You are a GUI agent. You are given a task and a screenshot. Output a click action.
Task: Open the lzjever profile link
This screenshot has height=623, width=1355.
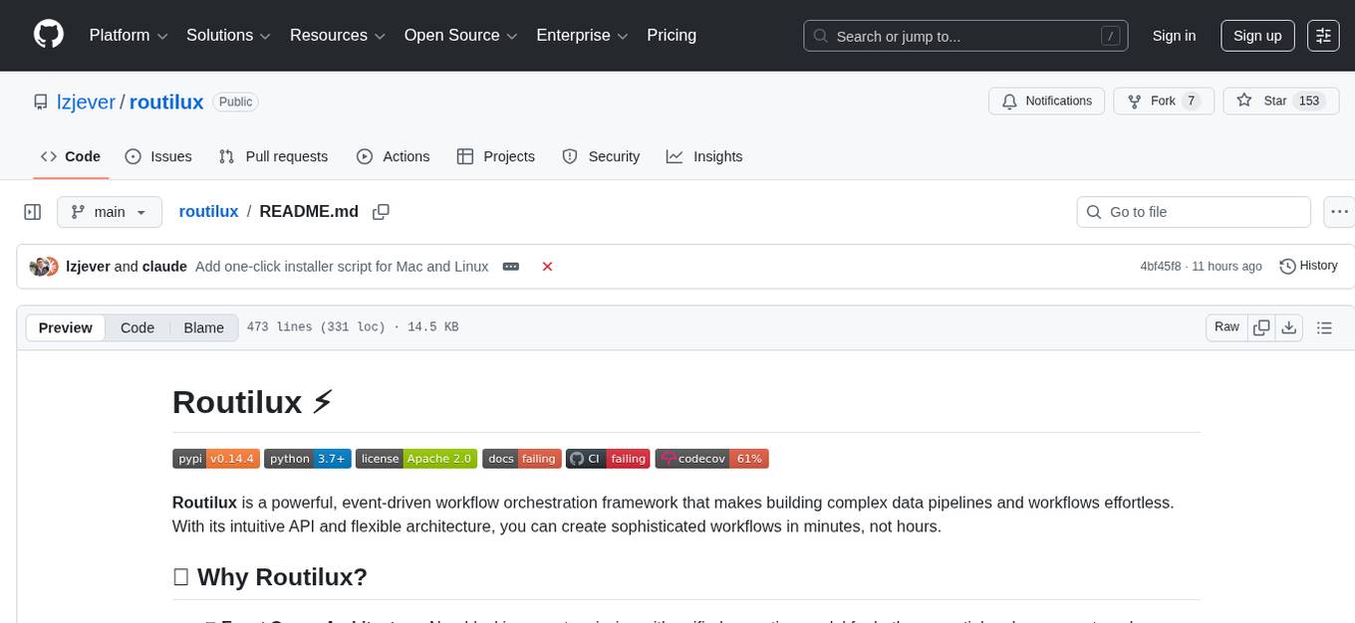(x=87, y=102)
